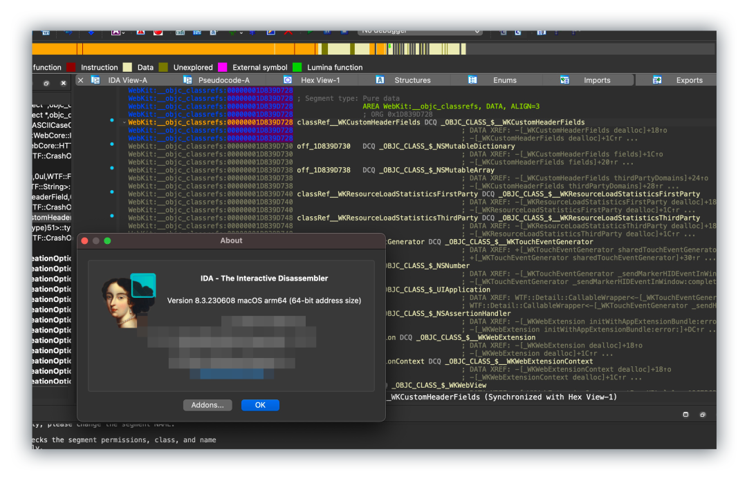Viewport: 747px width, 481px height.
Task: Click _OBJC_CLASS_$_NSAssertionHandler symbol
Action: tap(448, 313)
